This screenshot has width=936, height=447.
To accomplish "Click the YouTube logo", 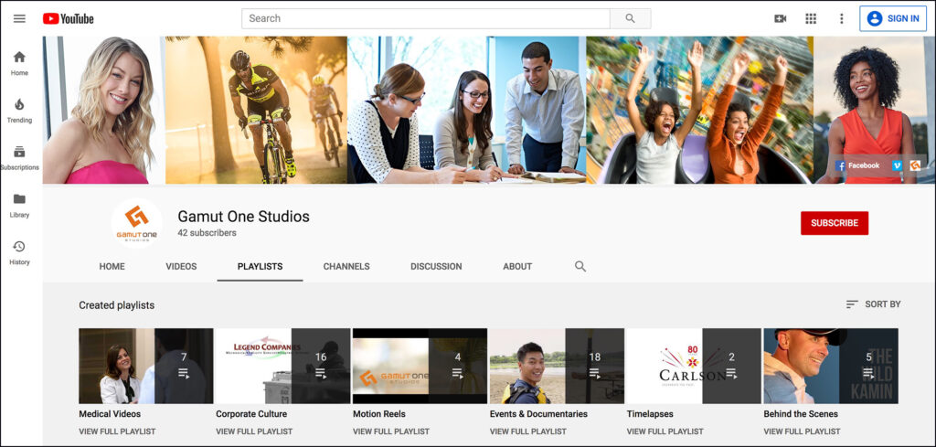I will point(69,18).
